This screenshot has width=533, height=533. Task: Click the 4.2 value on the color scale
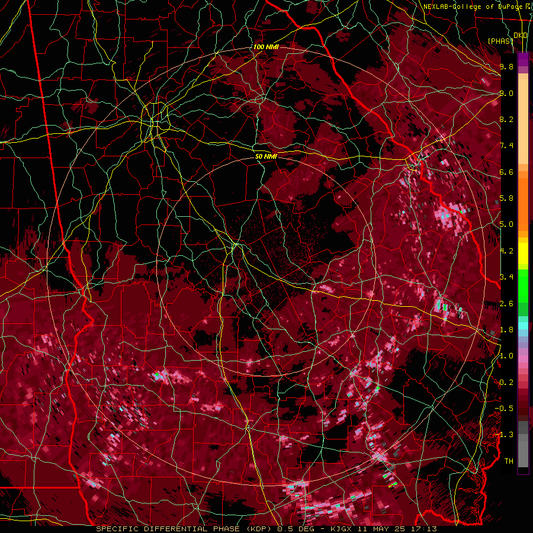coord(506,251)
